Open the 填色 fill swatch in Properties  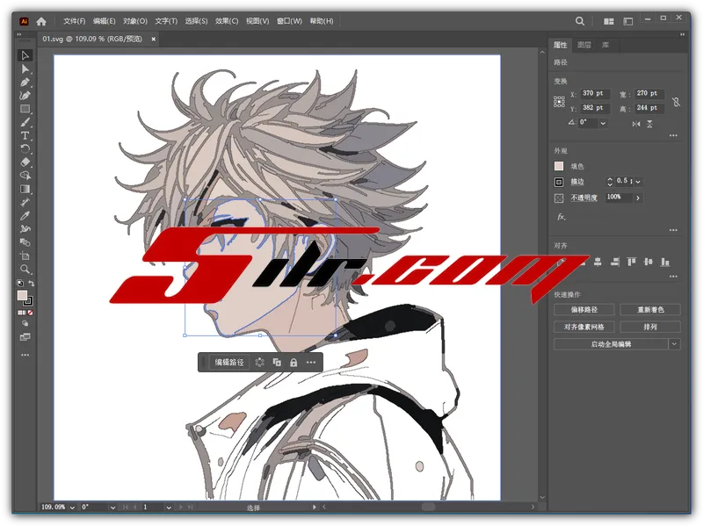[559, 166]
